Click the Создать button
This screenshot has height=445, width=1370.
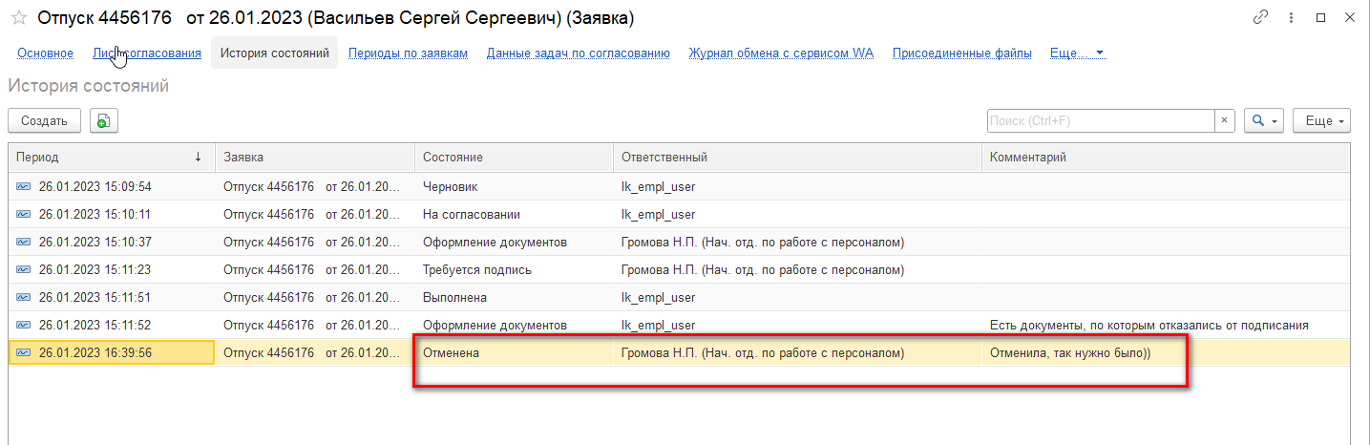44,120
